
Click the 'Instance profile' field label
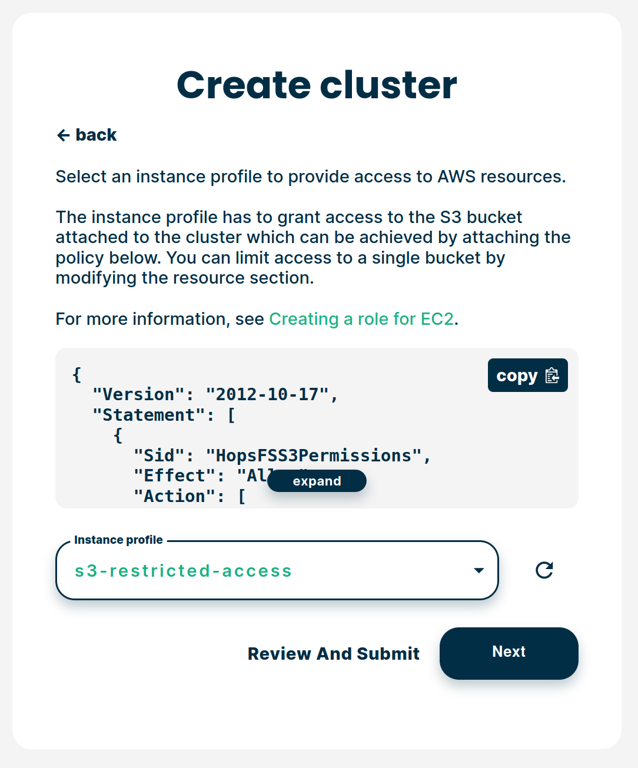[118, 540]
